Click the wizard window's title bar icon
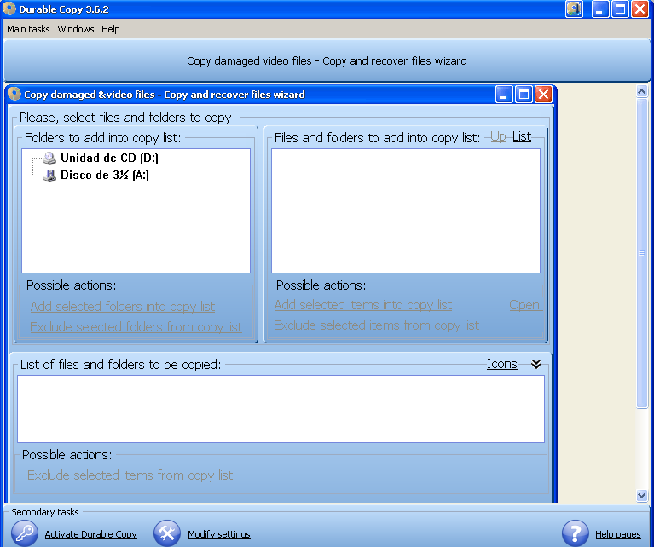Screen dimensions: 654x547 [x=14, y=94]
